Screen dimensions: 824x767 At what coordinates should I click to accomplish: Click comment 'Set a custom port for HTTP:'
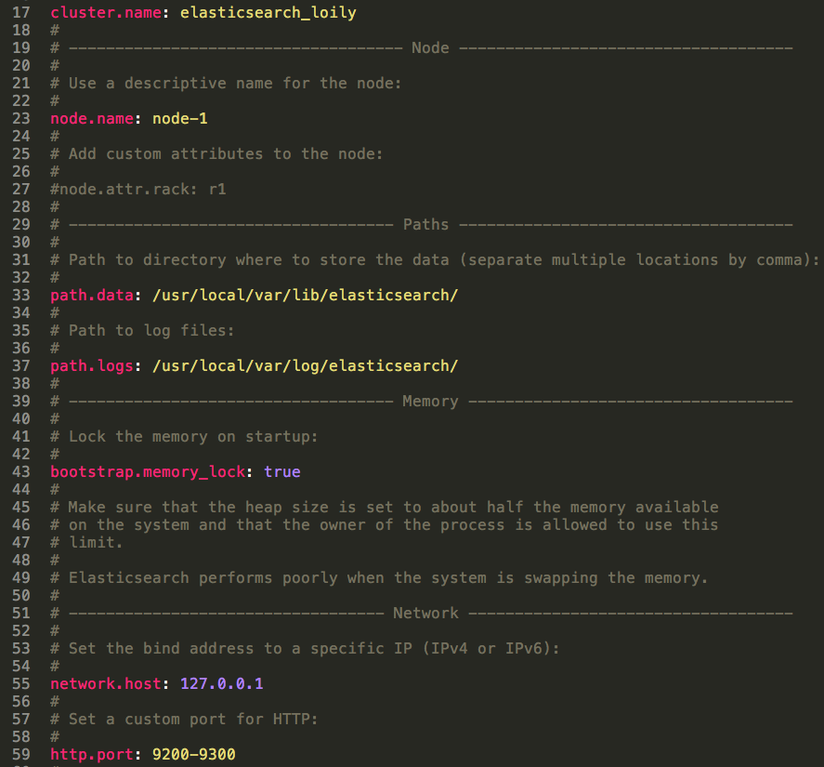(x=184, y=719)
